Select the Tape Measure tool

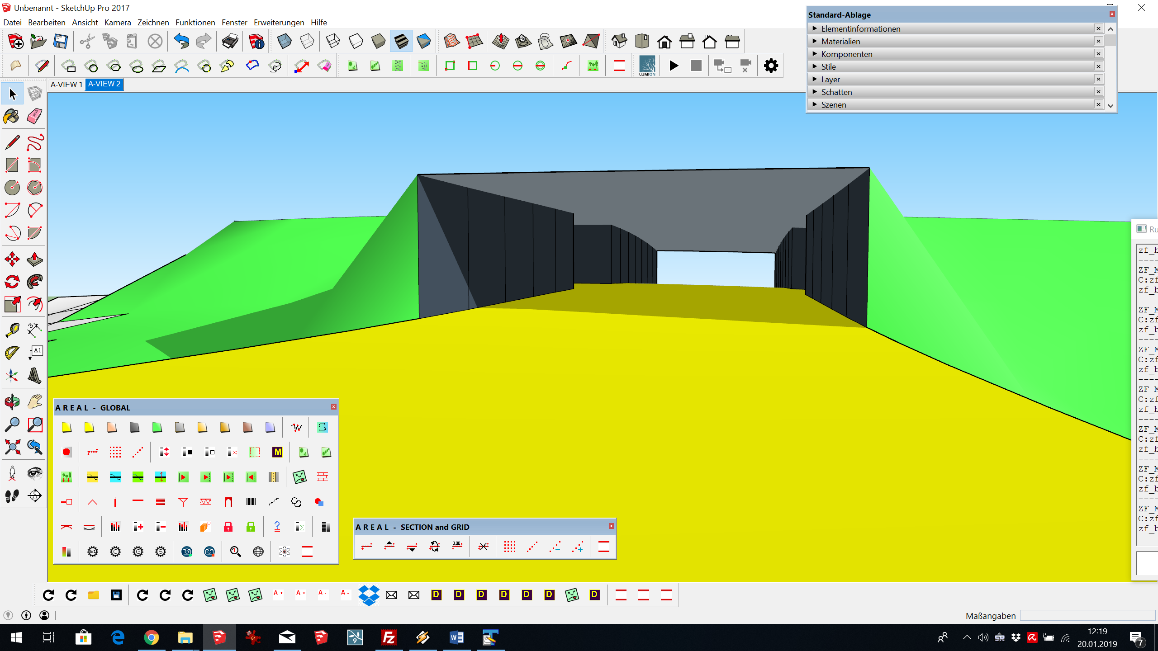[x=12, y=330]
